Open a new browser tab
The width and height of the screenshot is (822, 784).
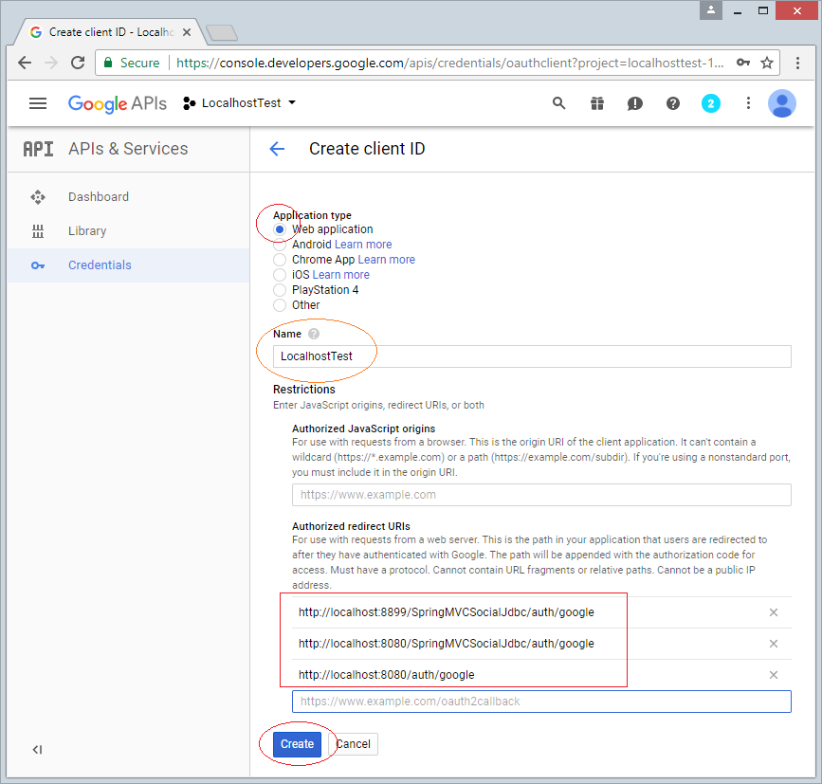(x=222, y=33)
